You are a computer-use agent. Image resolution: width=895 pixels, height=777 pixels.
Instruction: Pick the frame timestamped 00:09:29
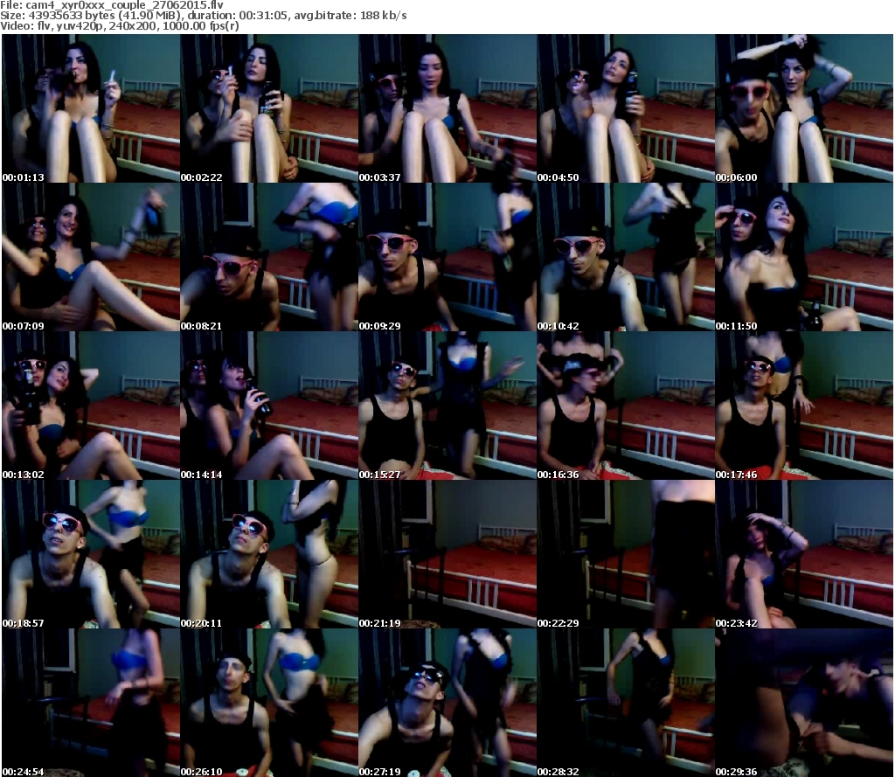447,257
